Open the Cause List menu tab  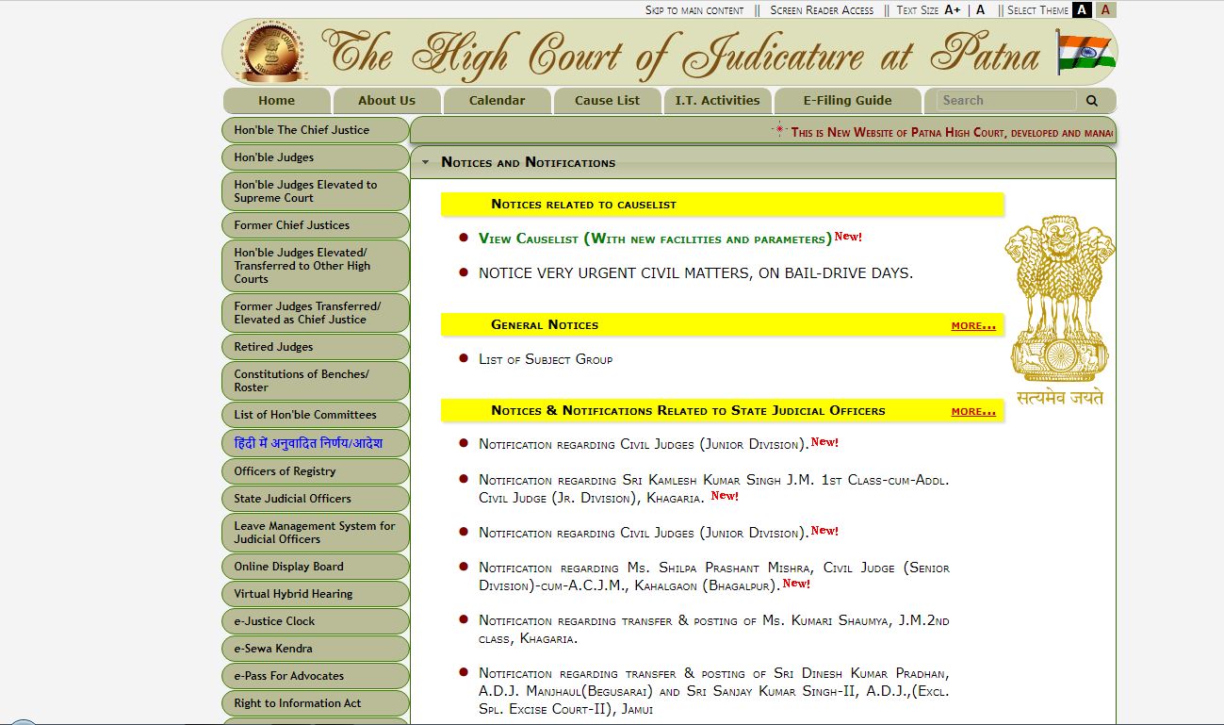click(607, 101)
